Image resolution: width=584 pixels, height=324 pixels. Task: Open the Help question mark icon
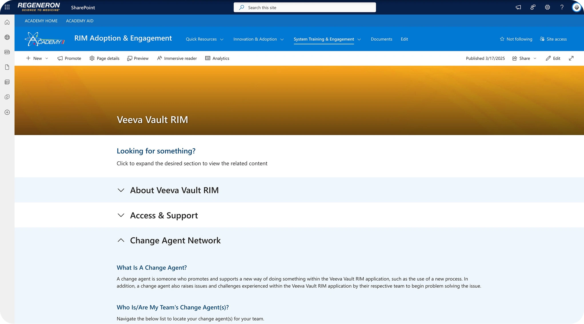pyautogui.click(x=562, y=7)
